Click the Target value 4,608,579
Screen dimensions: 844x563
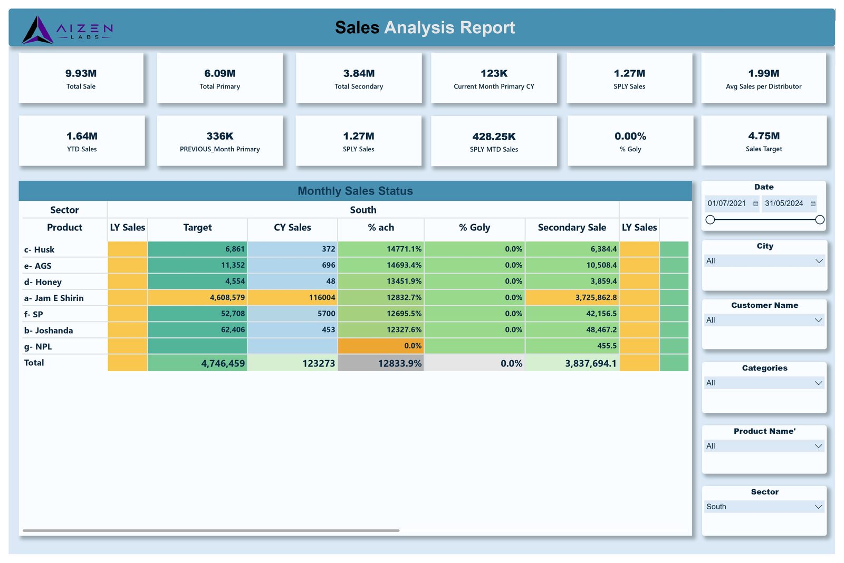click(x=197, y=297)
